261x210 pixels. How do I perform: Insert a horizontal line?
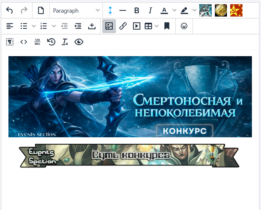point(123,11)
